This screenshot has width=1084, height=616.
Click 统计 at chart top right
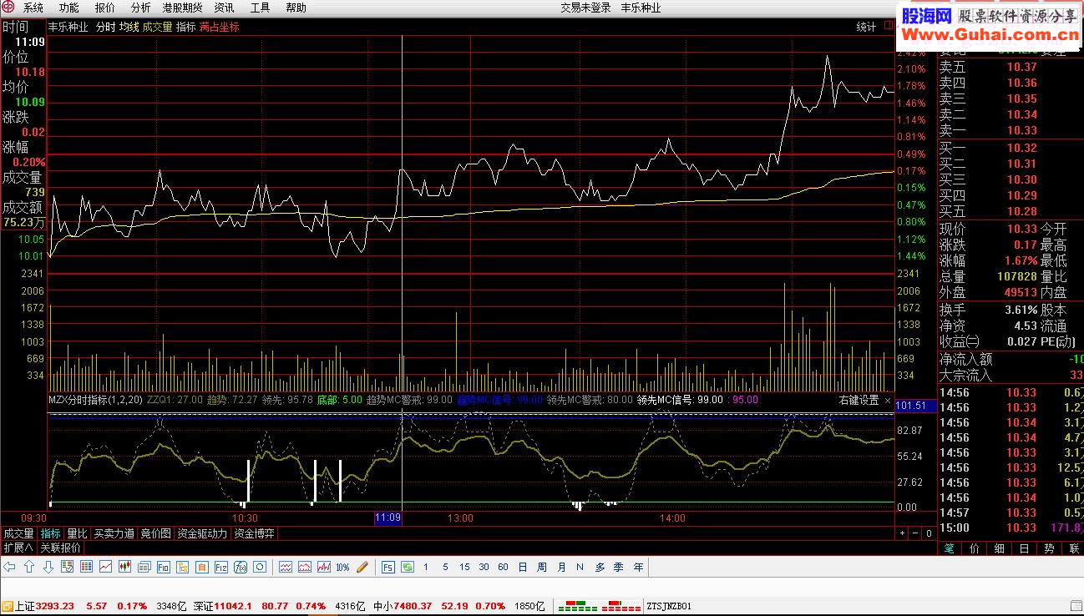click(x=867, y=27)
